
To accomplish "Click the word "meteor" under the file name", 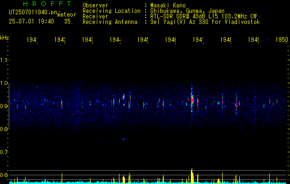I will point(67,15).
